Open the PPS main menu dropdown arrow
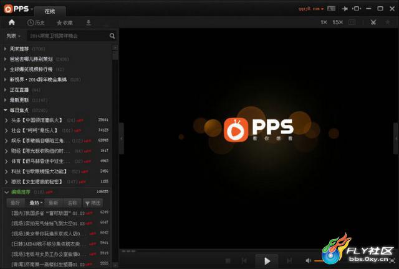This screenshot has width=399, height=269. (32, 9)
